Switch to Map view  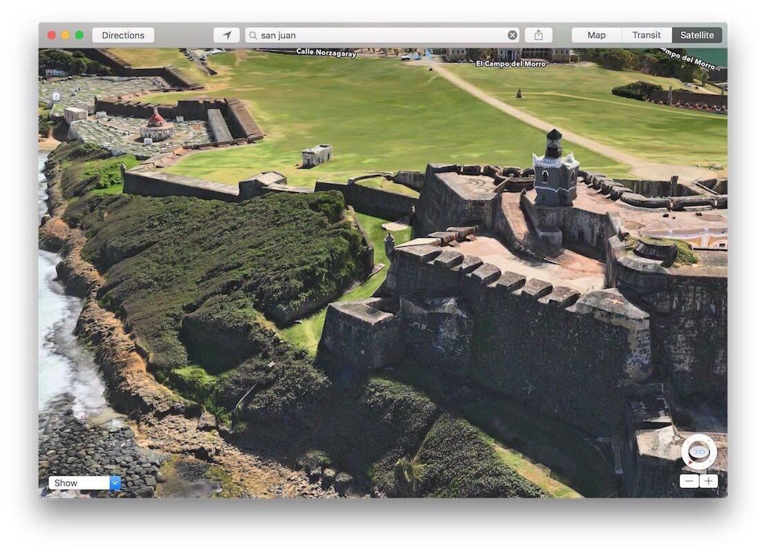(x=596, y=35)
